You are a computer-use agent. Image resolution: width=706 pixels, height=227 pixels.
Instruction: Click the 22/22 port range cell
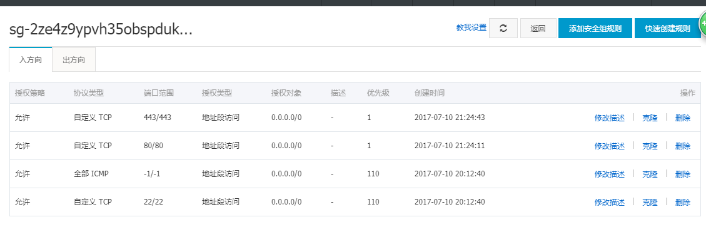point(154,202)
